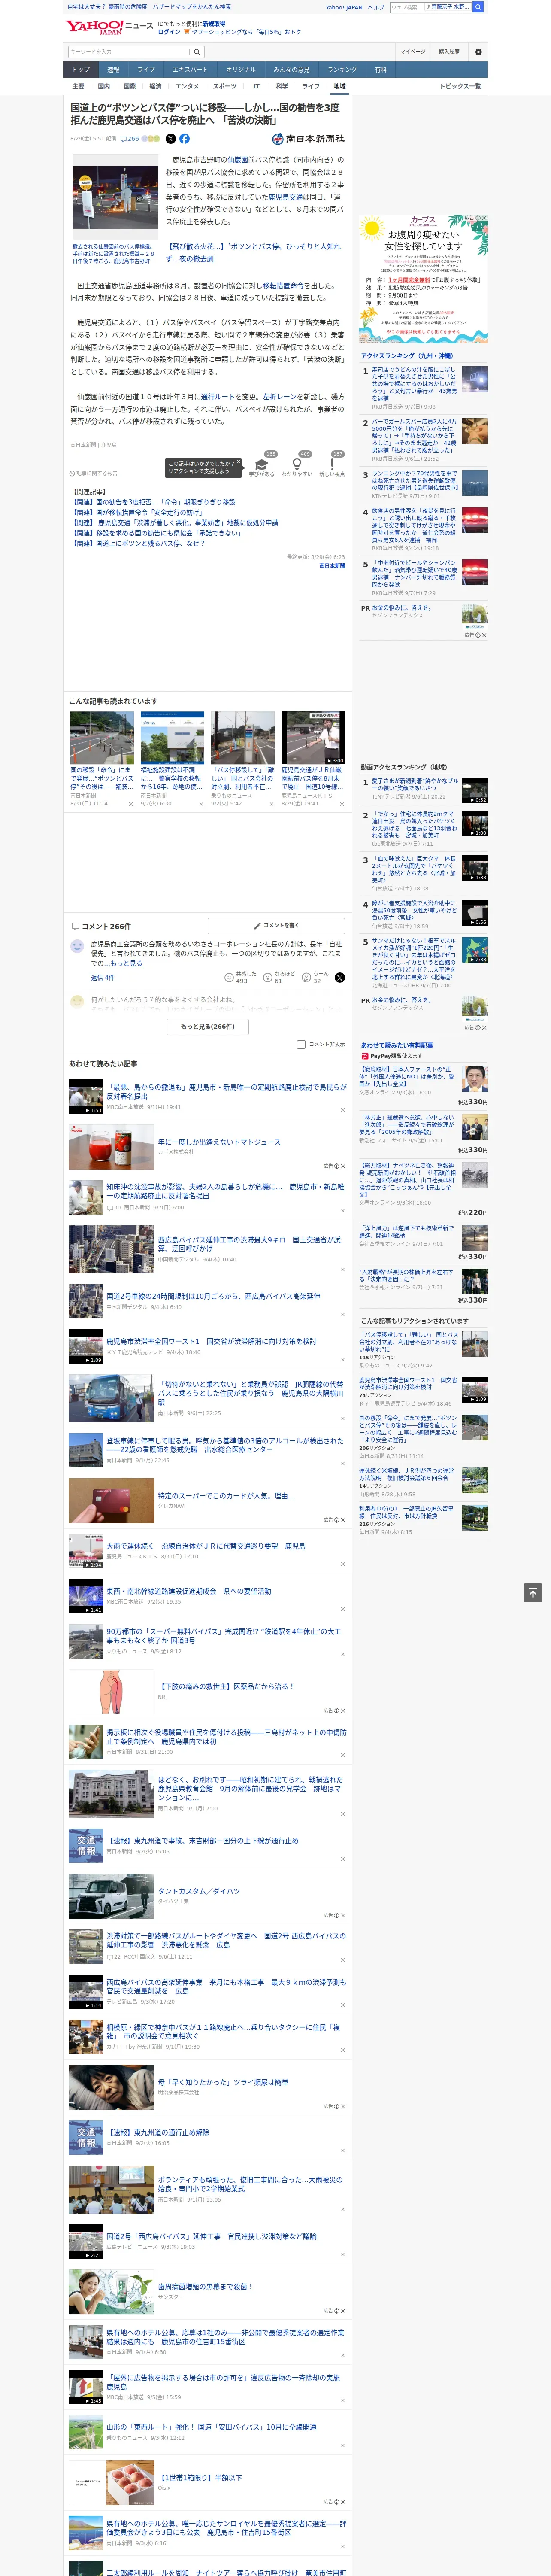Open the 大雨で運休続く 沿線自治体 article

tap(206, 1546)
